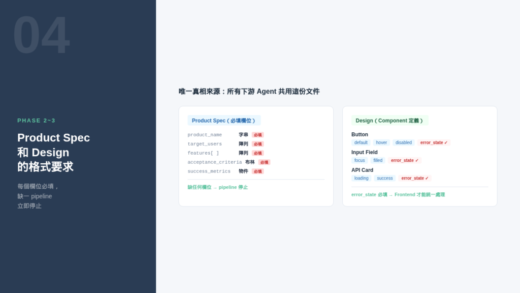Viewport: 520px width, 293px height.
Task: Select the "hover" Button state tag
Action: (381, 143)
